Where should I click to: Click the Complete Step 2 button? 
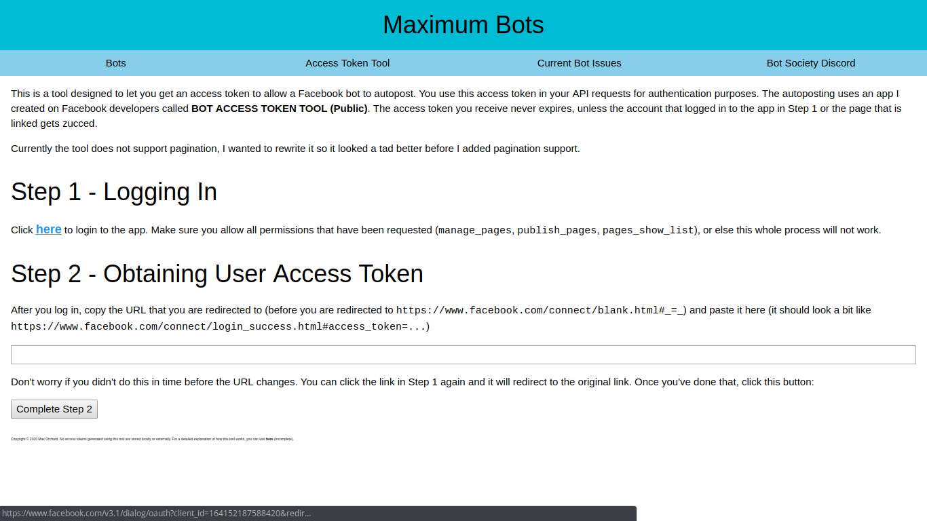[54, 409]
